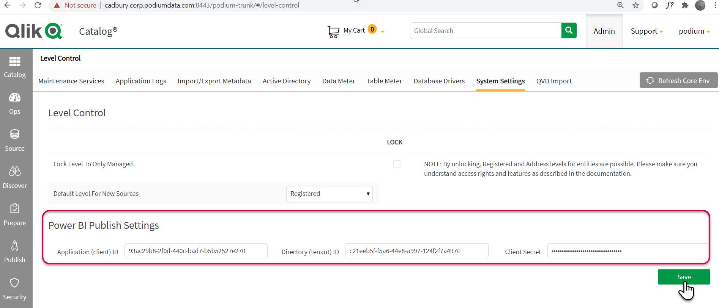Select the Data Meter tab
The height and width of the screenshot is (308, 719).
pos(339,81)
